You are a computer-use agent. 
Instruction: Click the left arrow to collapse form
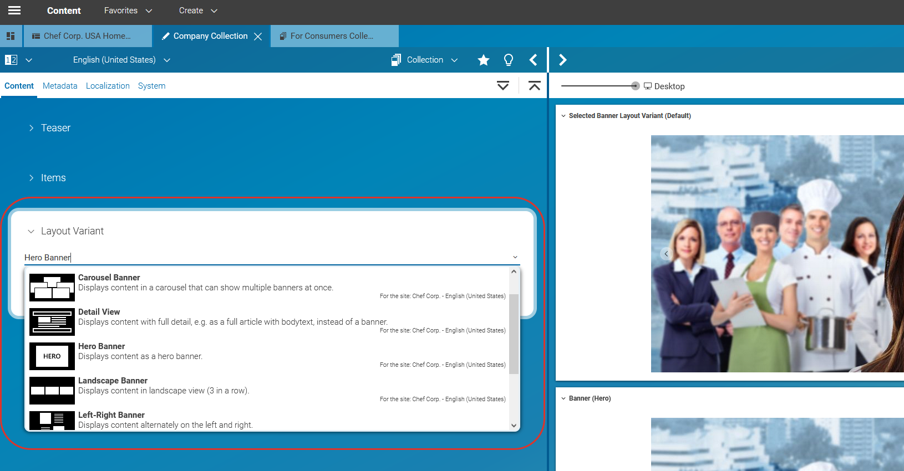pyautogui.click(x=534, y=60)
